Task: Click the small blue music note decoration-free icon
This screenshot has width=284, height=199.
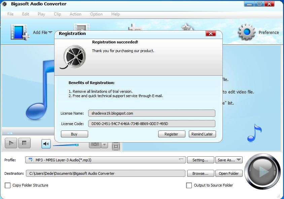Action: (x=254, y=133)
